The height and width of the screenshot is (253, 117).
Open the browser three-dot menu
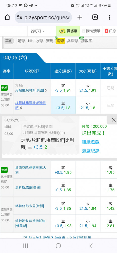(110, 17)
